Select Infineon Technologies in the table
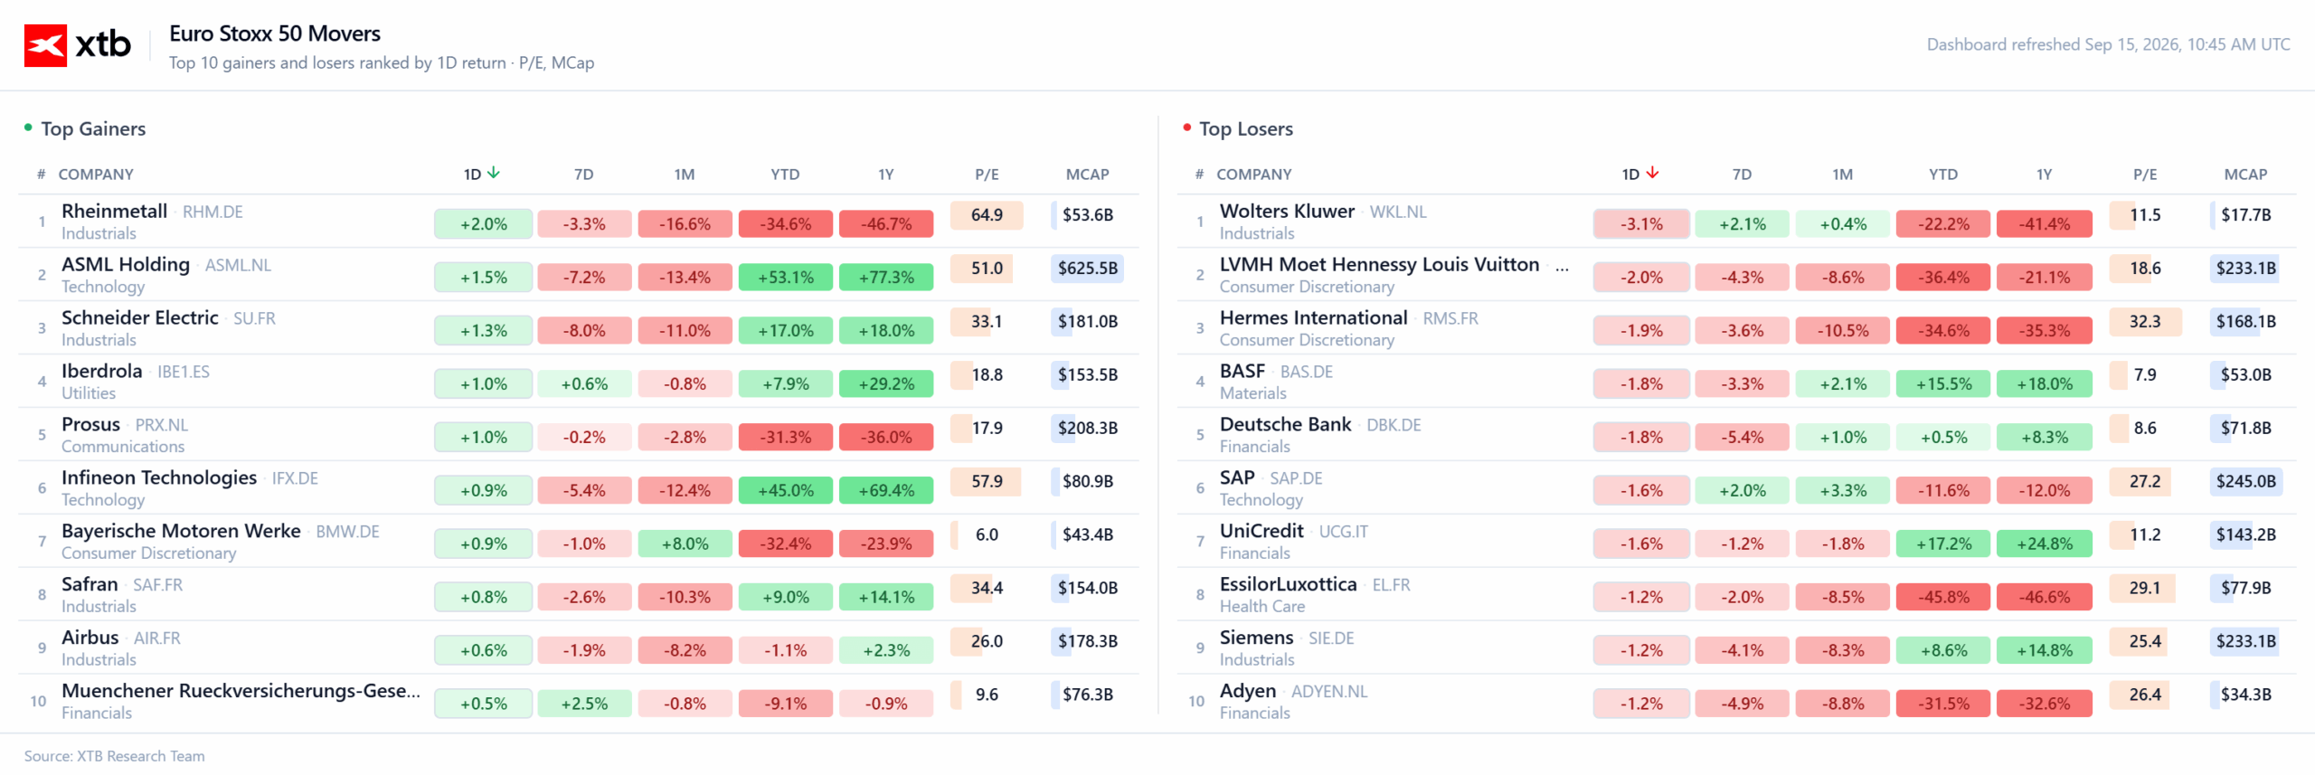The image size is (2315, 775). tap(159, 477)
